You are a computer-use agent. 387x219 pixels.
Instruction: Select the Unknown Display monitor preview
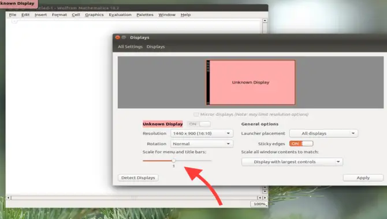point(251,82)
